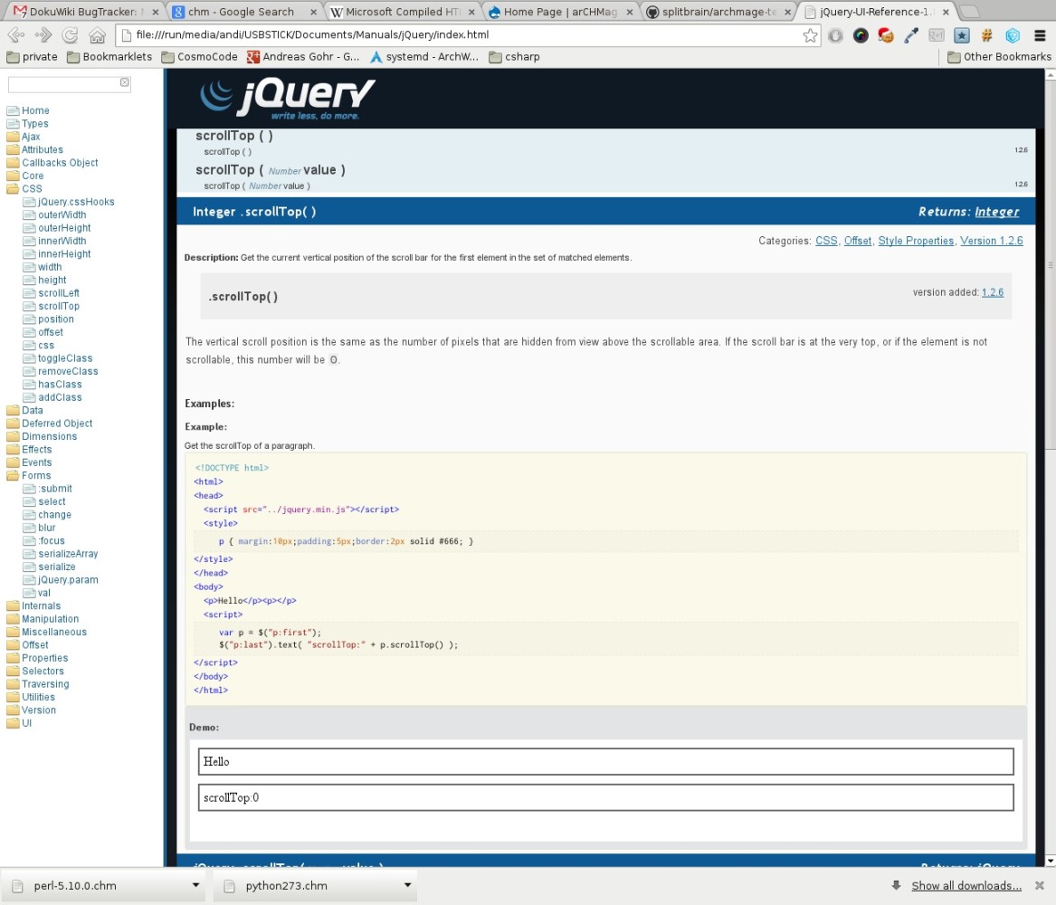Open the Bookmarklets bookmarks folder
Image resolution: width=1056 pixels, height=905 pixels.
point(109,56)
